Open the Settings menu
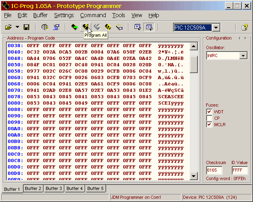The image size is (253, 202). point(64,15)
